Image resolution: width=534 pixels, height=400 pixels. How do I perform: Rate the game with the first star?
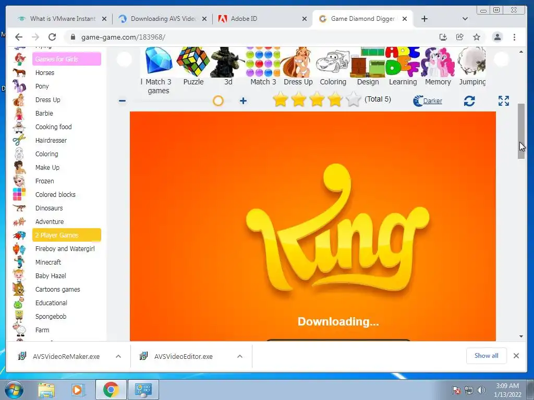tap(280, 99)
